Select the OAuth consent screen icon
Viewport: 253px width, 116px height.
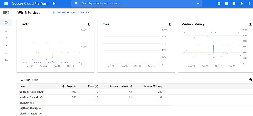pyautogui.click(x=6, y=45)
